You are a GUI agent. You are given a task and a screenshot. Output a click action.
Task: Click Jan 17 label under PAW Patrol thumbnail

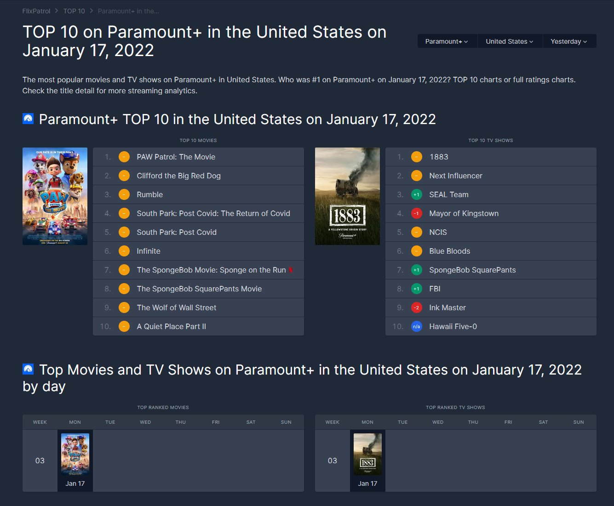(75, 483)
